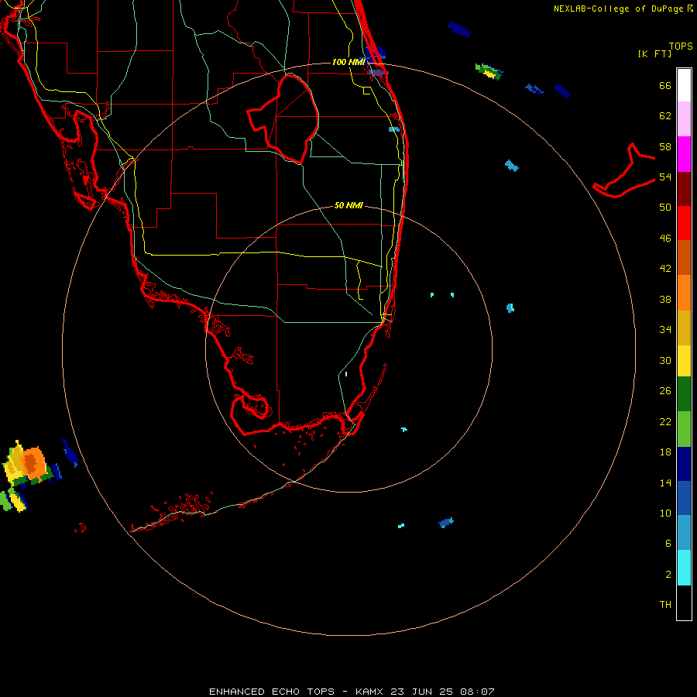This screenshot has width=697, height=697.
Task: Click the "22" legend value
Action: point(665,421)
